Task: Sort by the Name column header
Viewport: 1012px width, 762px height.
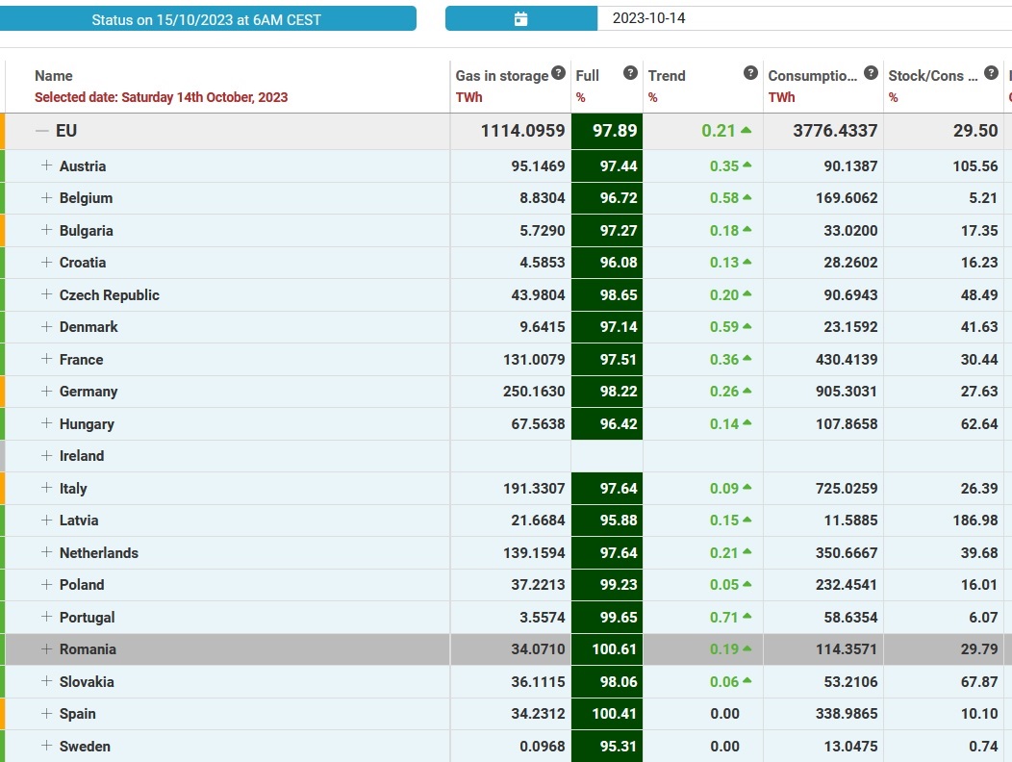Action: [x=54, y=76]
